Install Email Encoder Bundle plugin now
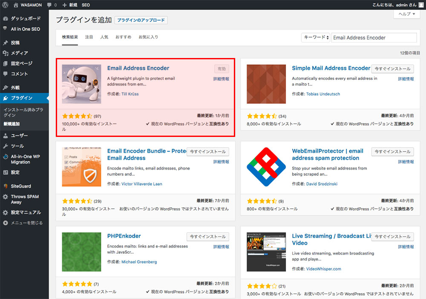Viewport: 426px width, 299px height. 208,151
